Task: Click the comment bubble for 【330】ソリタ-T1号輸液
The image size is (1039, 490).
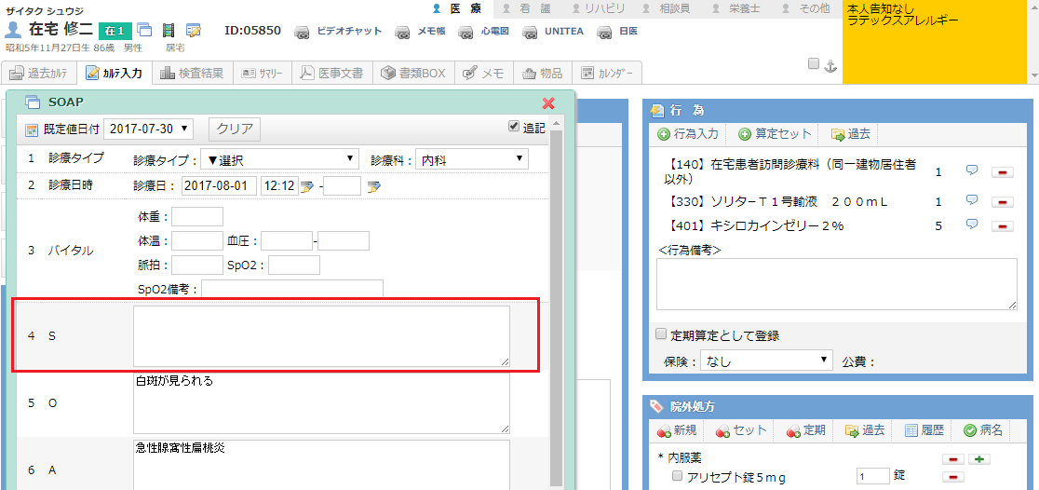Action: (x=972, y=199)
